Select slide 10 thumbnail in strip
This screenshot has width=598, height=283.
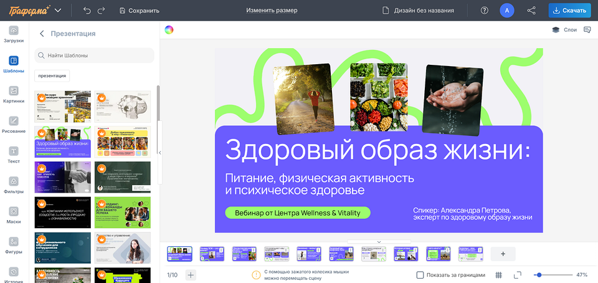(471, 254)
